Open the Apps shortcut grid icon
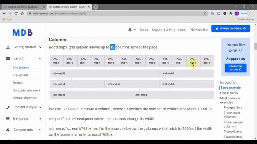257x144 pixels. (x=4, y=20)
